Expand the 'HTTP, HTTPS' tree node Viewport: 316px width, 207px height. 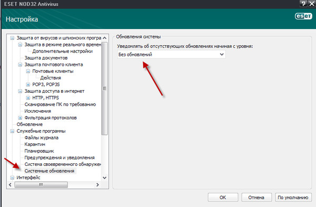[28, 98]
